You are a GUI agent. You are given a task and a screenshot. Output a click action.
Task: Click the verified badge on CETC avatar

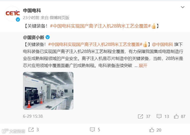18,19
